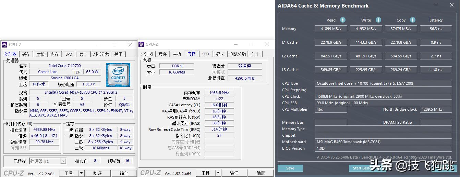Image resolution: width=460 pixels, height=177 pixels.
Task: Click 工具 button in left CPU-Z window
Action: point(69,173)
